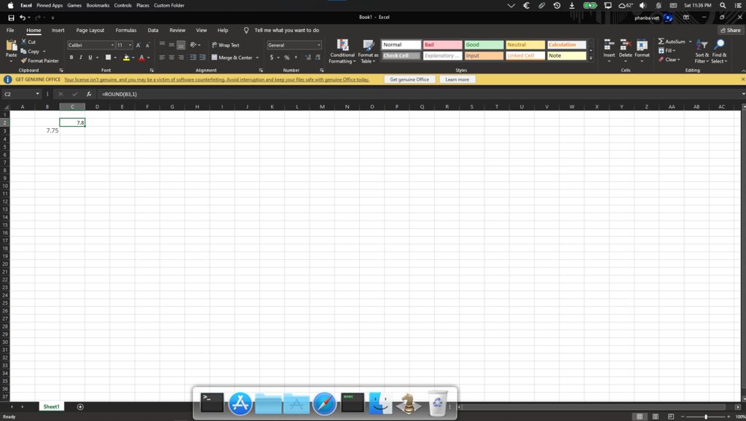
Task: Increase indent in Alignment group
Action: click(x=203, y=58)
